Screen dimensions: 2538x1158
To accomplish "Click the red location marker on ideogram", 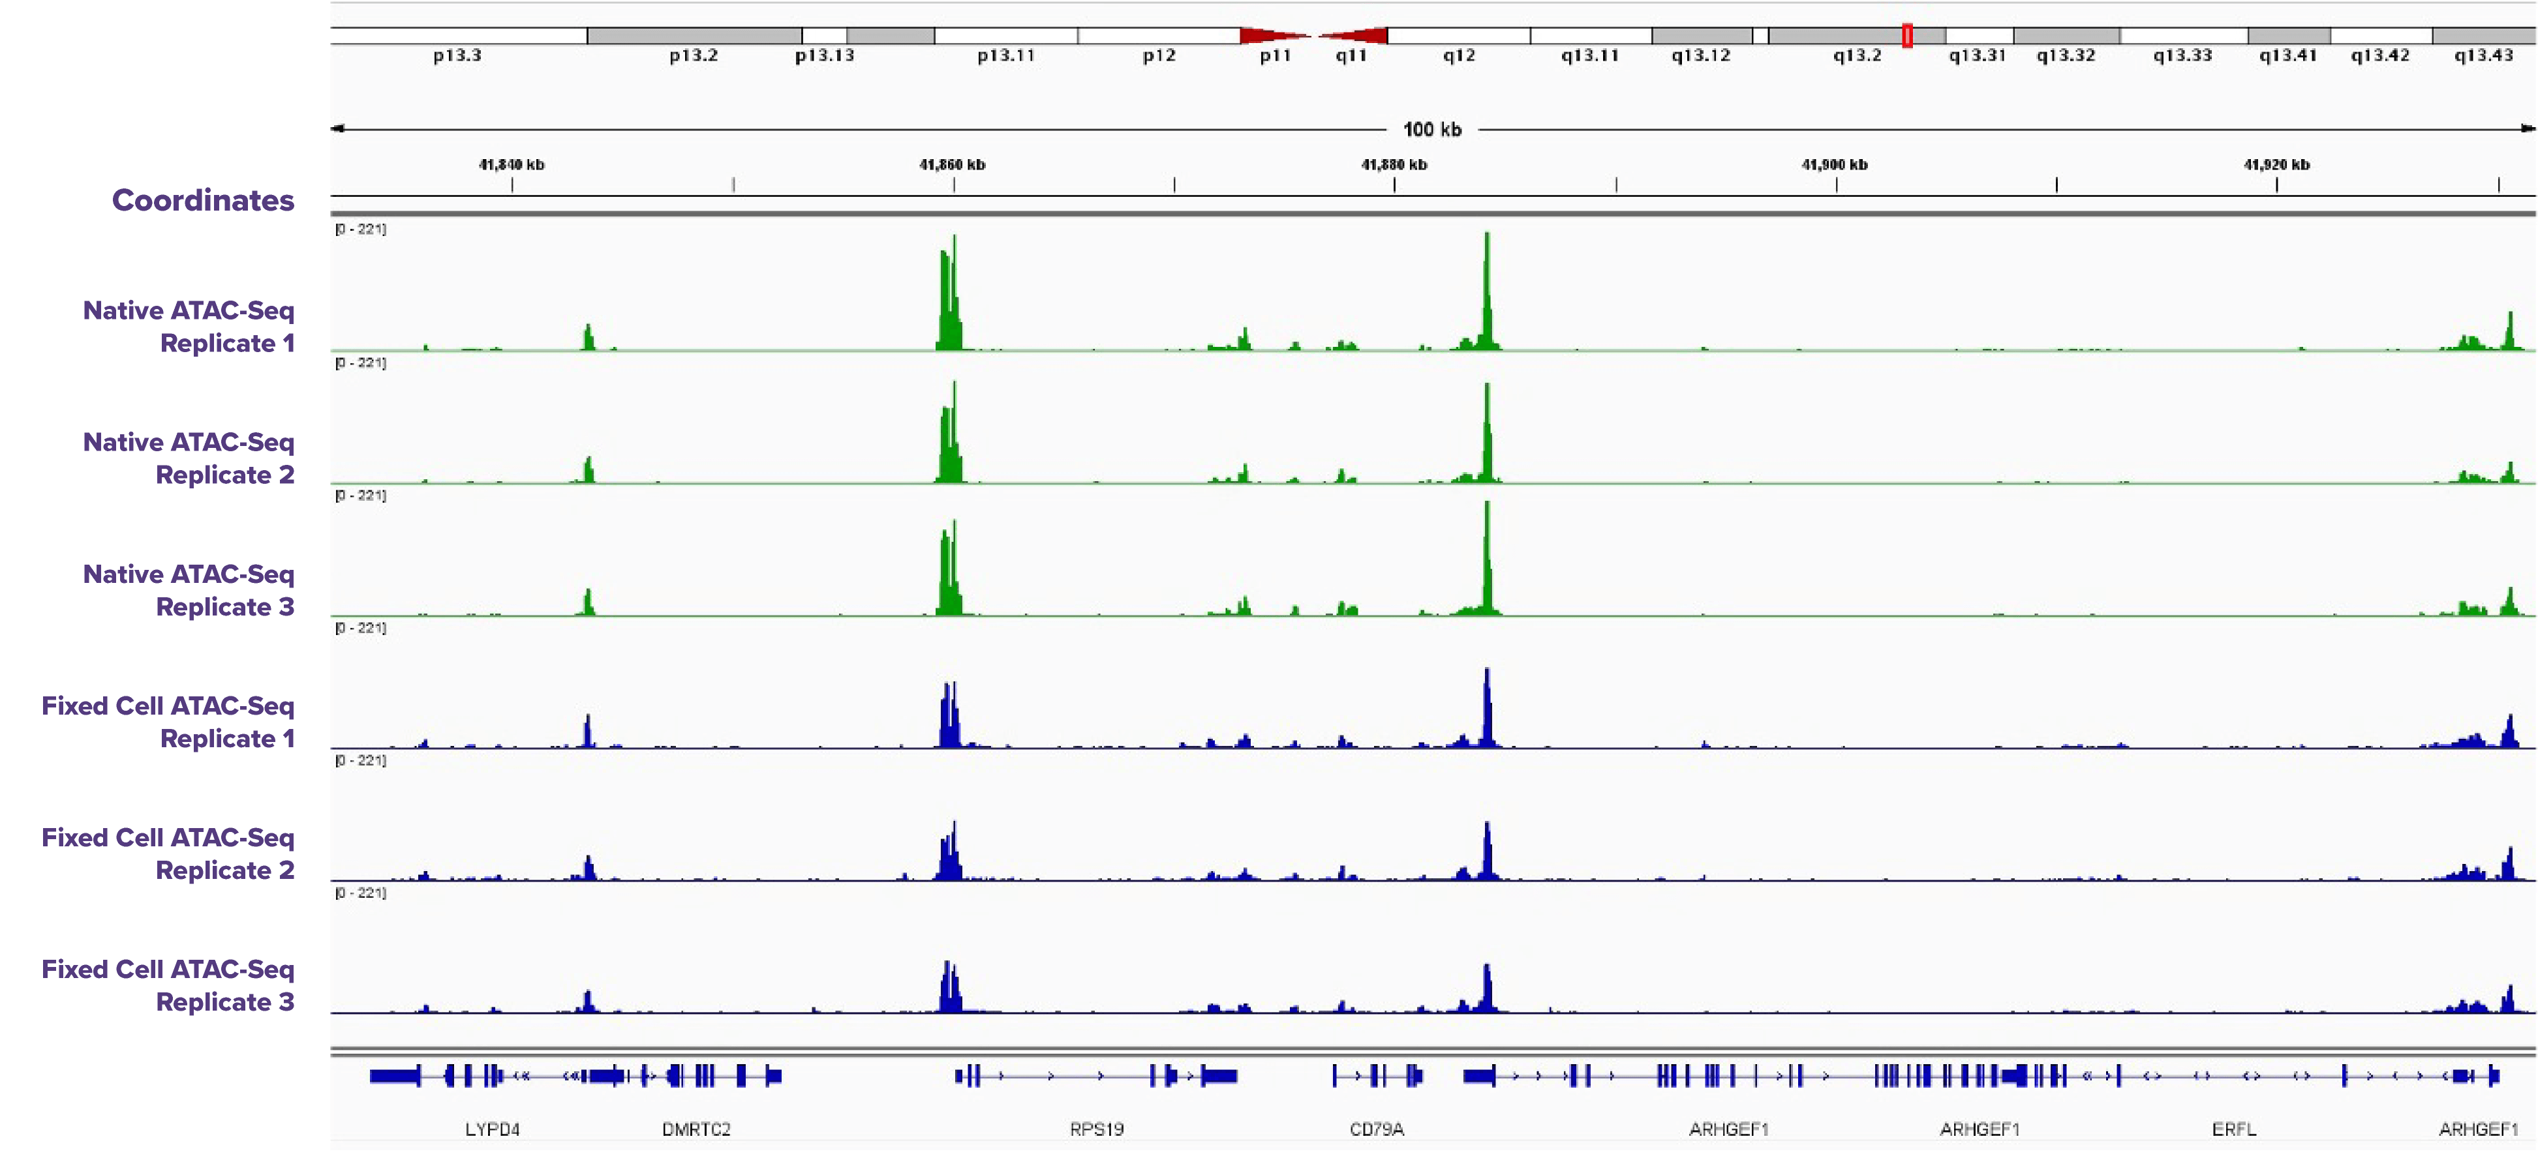I will (x=1906, y=35).
